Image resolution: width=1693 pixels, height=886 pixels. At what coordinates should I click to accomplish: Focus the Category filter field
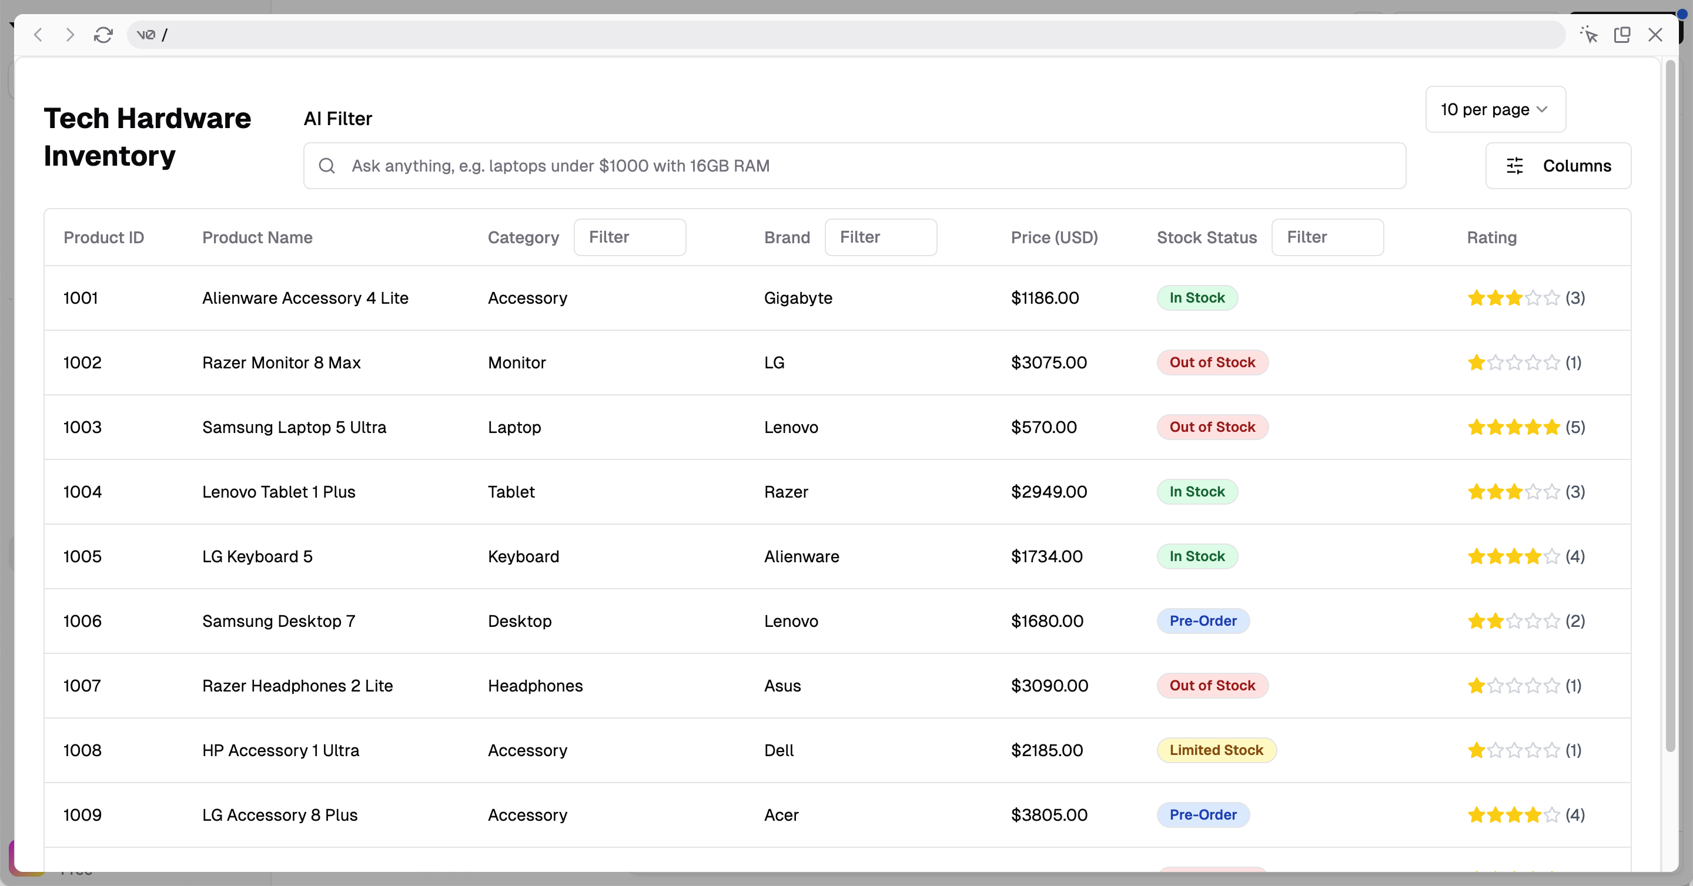point(629,237)
